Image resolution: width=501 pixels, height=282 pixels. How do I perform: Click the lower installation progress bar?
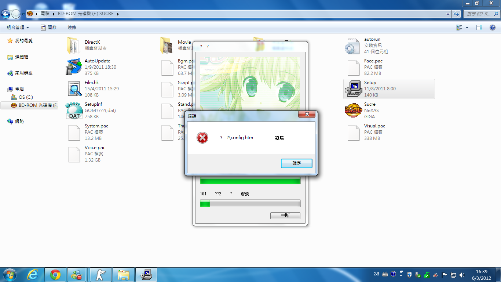pos(250,203)
